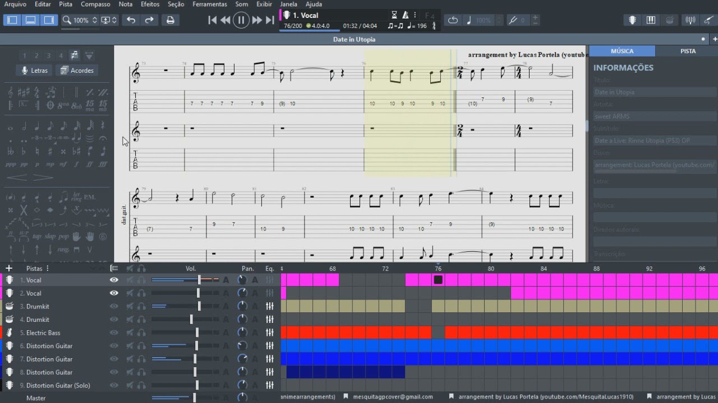718x403 pixels.
Task: Open equalizer for 9. Distortion Guitar (Solo)
Action: point(270,385)
